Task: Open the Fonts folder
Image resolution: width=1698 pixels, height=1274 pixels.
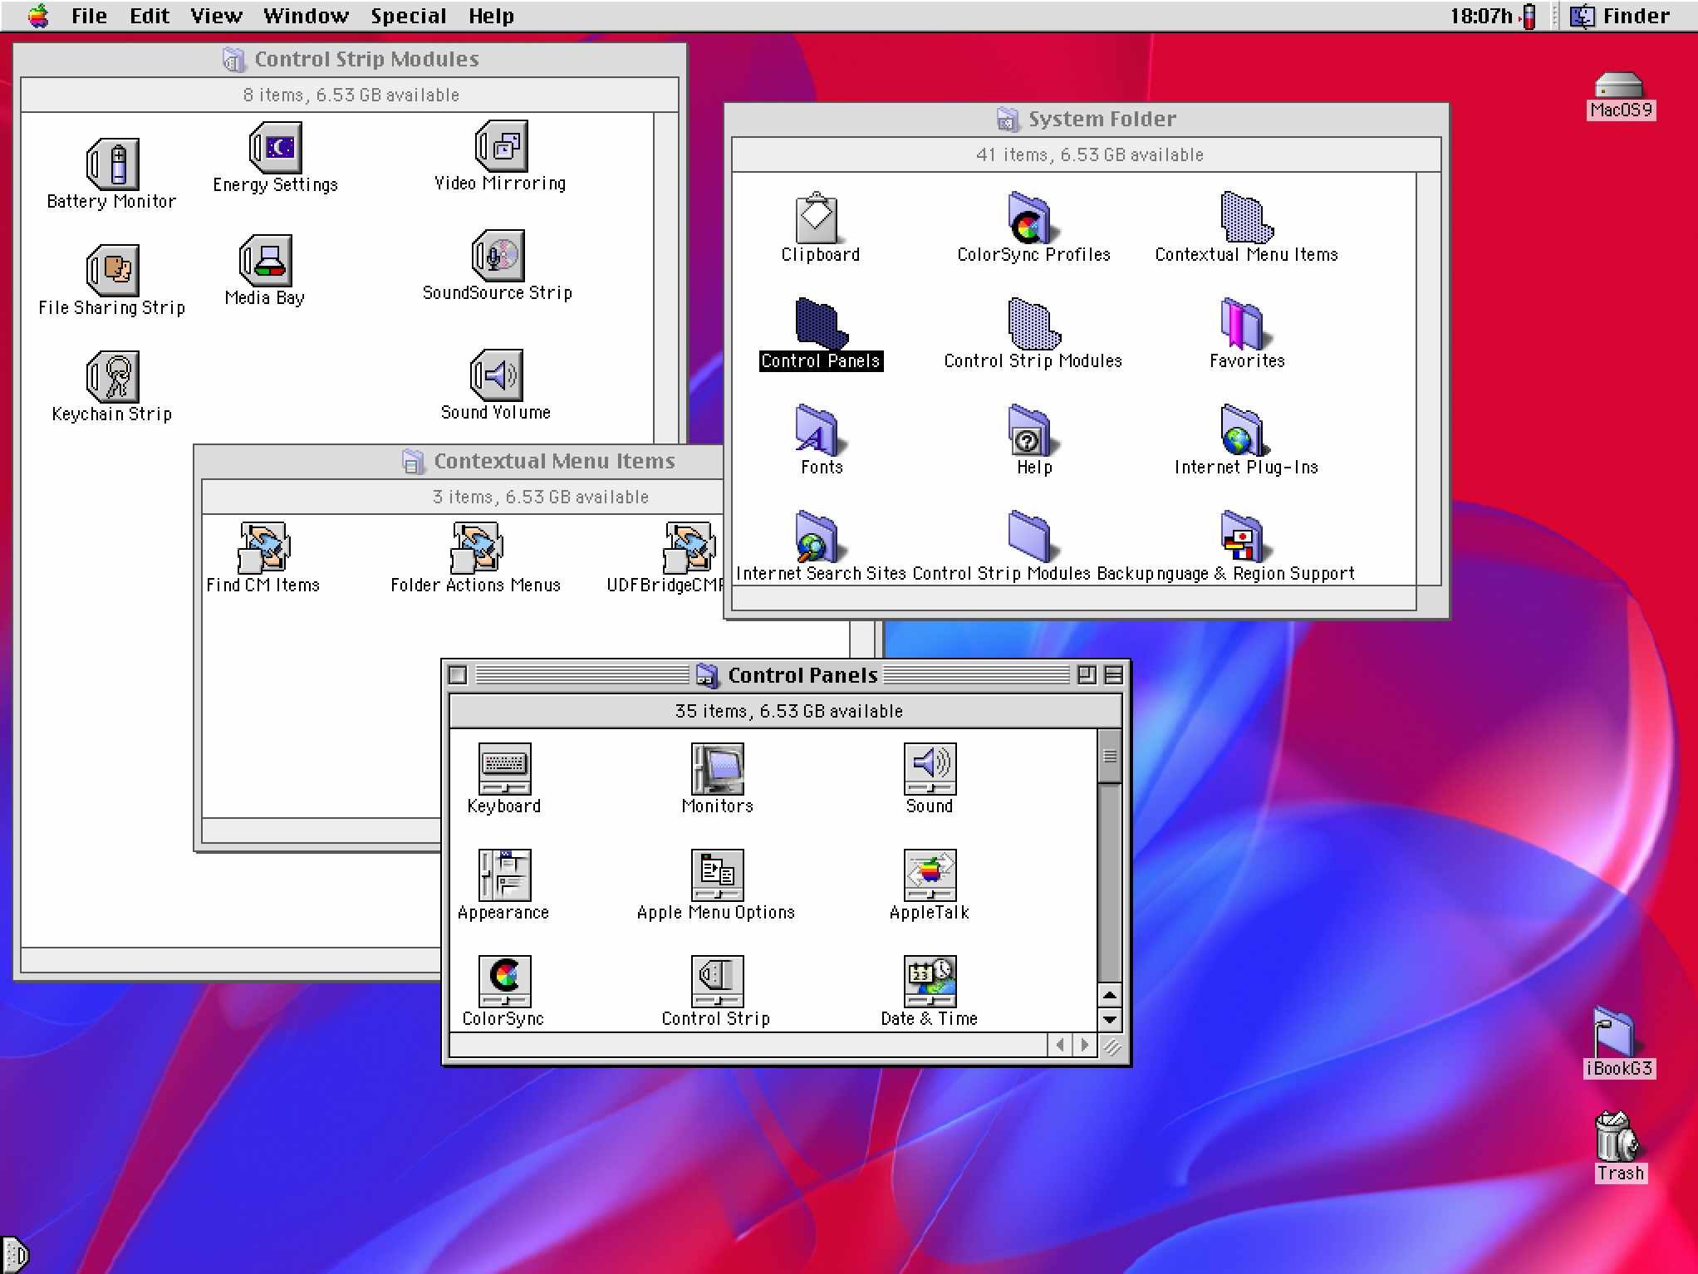Action: click(x=819, y=434)
